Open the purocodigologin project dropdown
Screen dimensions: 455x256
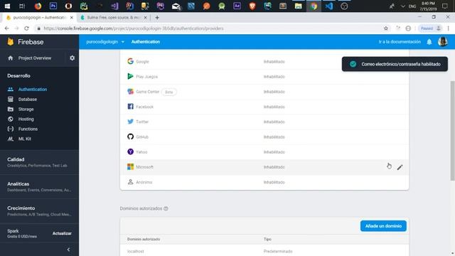coord(105,42)
